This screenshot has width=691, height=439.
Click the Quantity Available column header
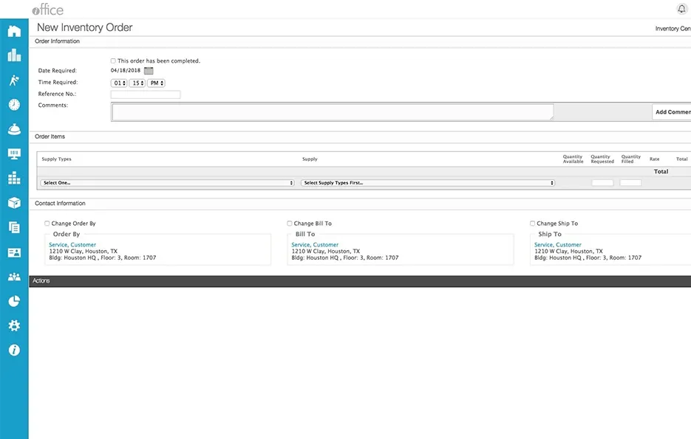(573, 159)
